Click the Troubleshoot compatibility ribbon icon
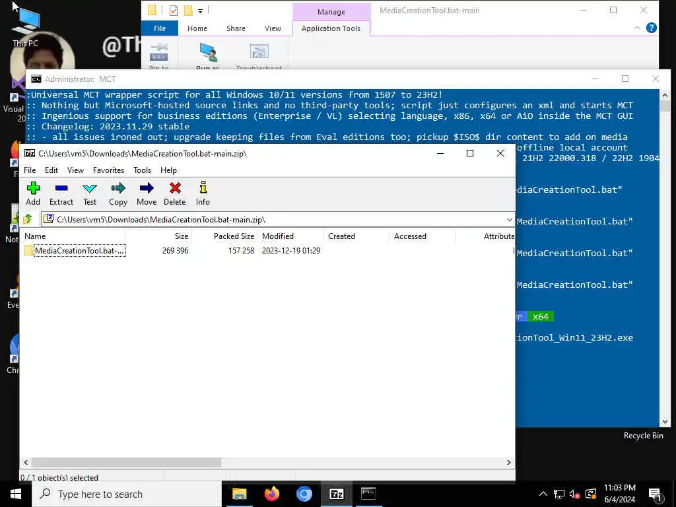The height and width of the screenshot is (507, 676). (x=259, y=56)
